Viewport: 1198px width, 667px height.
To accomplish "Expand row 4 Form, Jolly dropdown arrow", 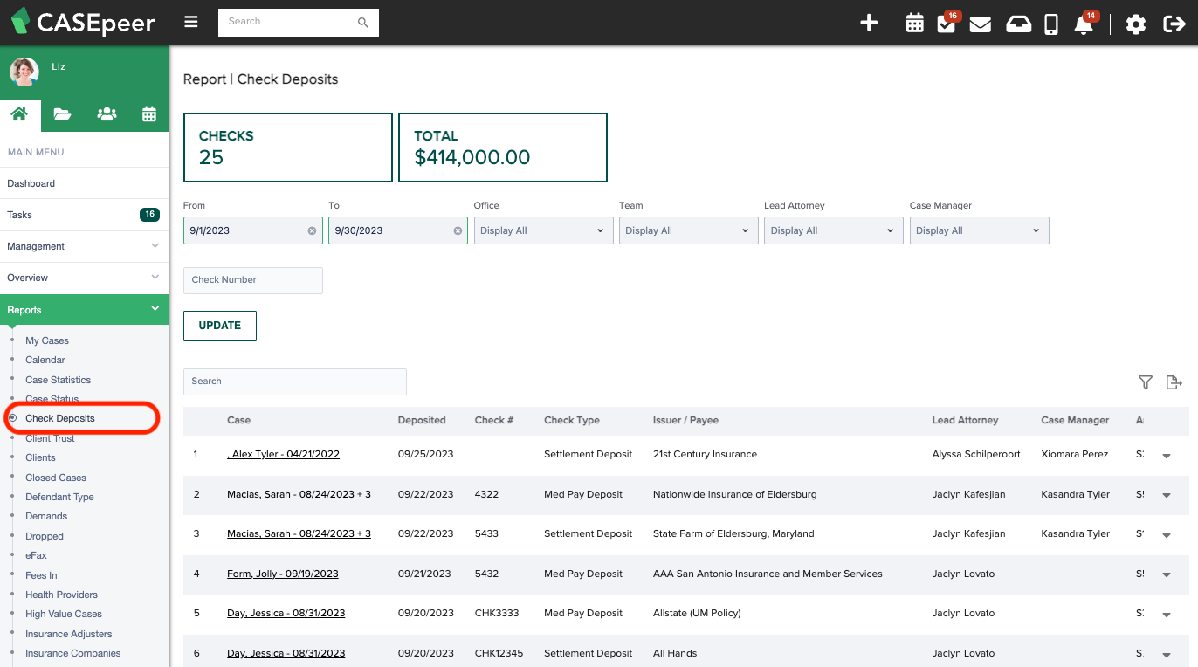I will (1167, 575).
